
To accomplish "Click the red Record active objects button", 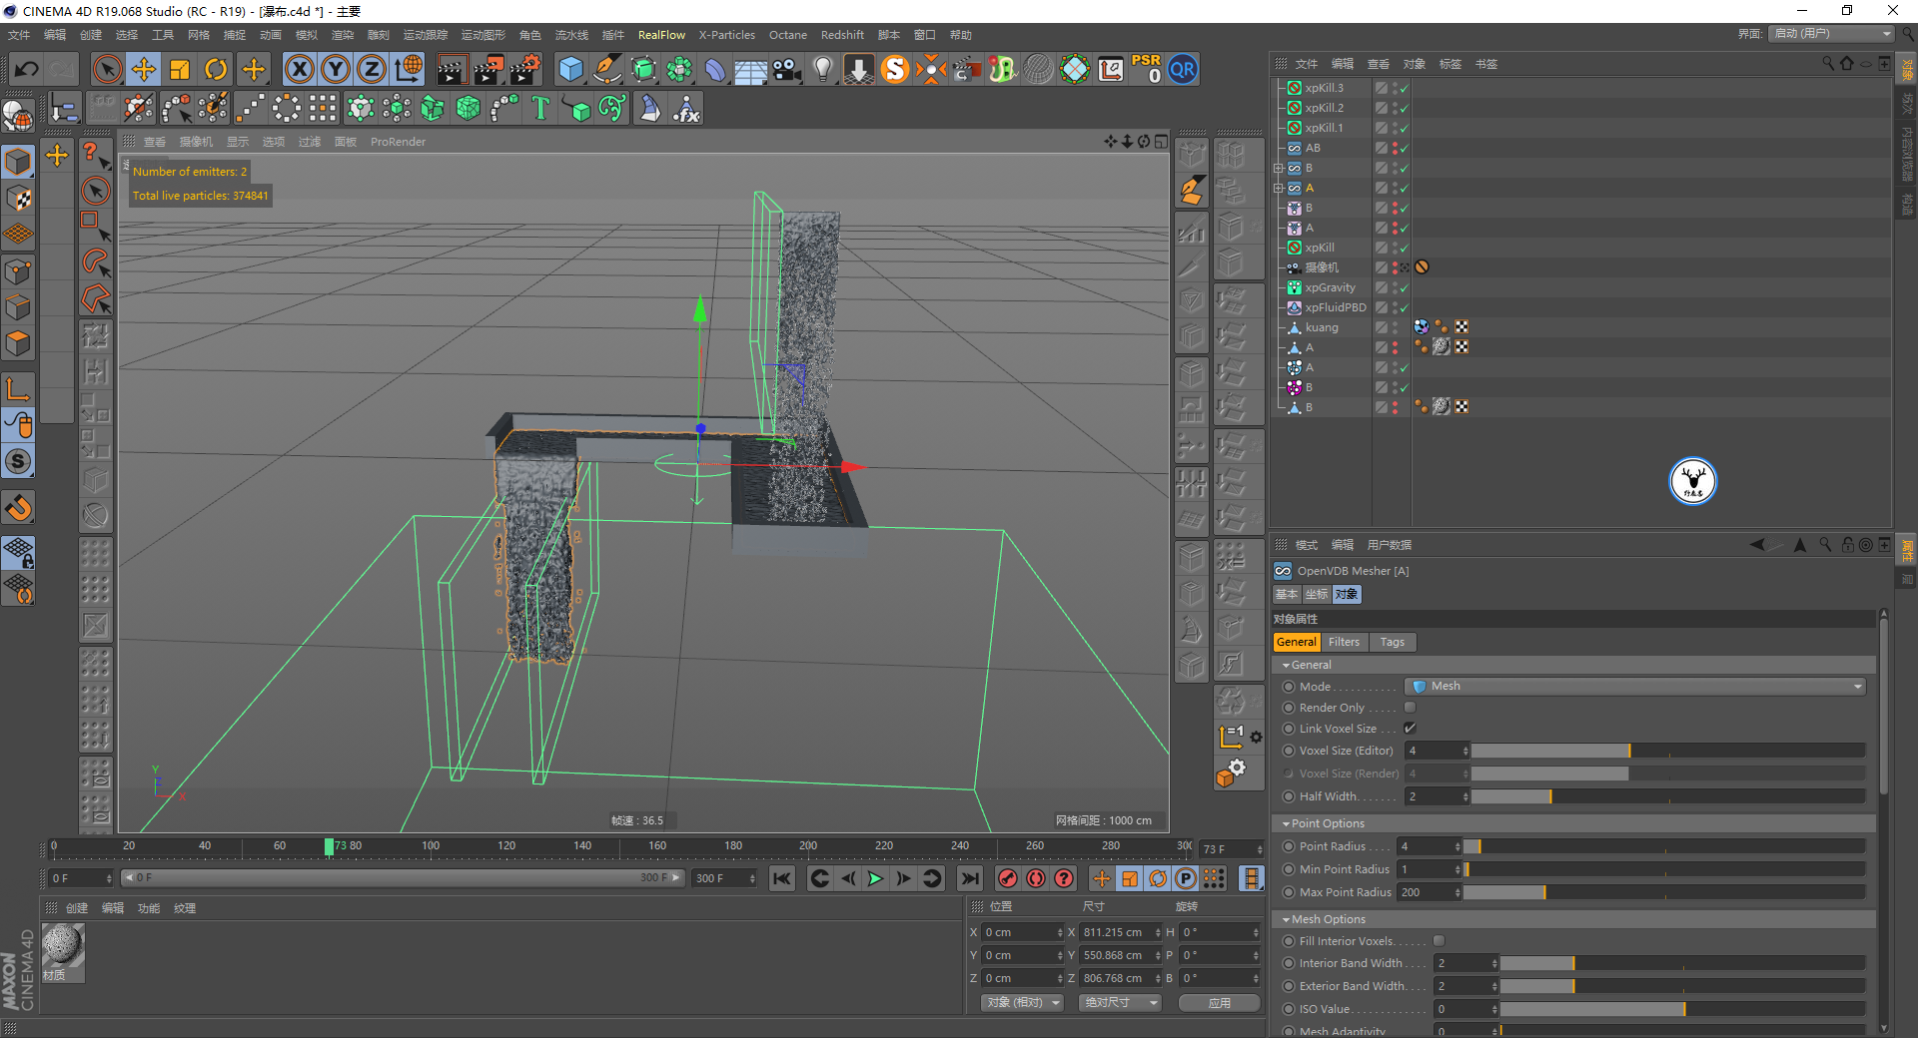I will [x=1008, y=878].
